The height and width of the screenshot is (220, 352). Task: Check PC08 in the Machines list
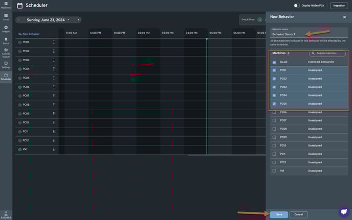pyautogui.click(x=274, y=129)
